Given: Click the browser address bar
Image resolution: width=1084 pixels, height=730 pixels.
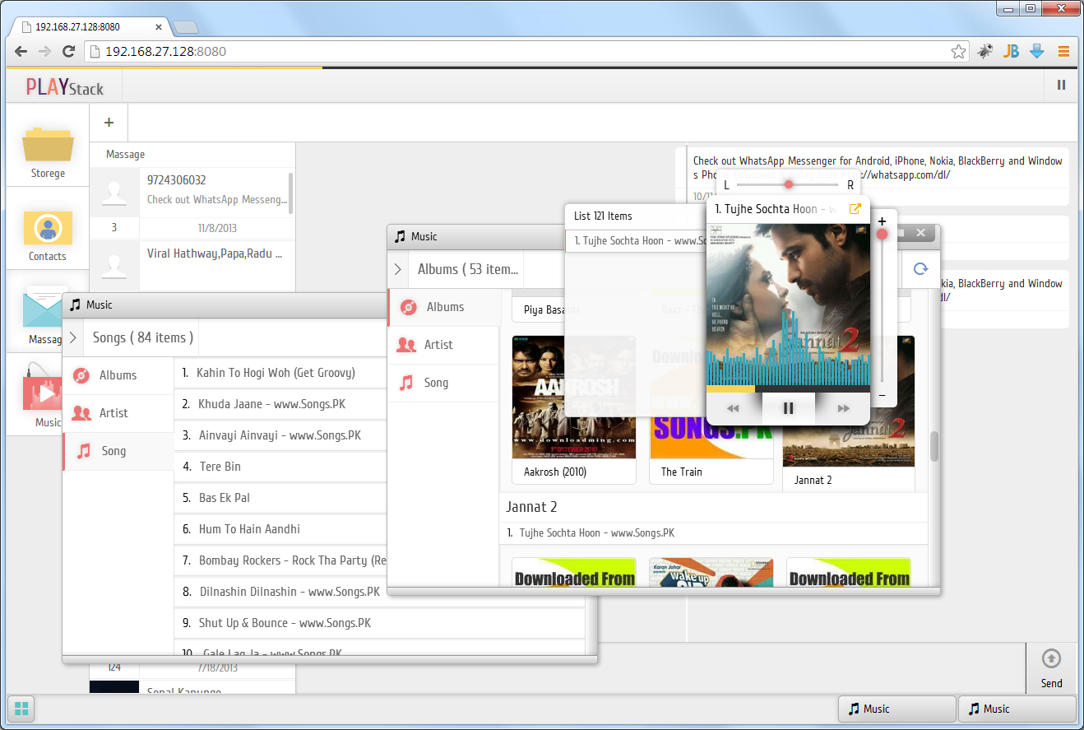Looking at the screenshot, I should coord(526,51).
